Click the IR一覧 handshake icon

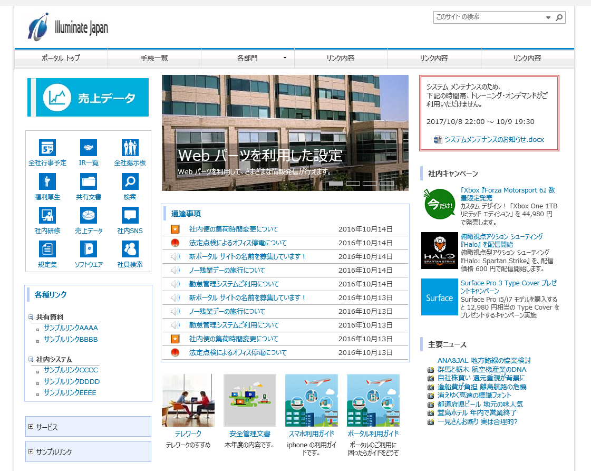(x=89, y=148)
